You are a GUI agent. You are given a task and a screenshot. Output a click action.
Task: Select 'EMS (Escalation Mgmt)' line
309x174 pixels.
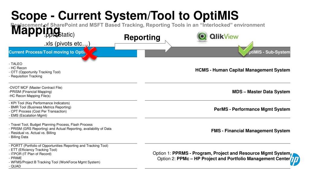(x=28, y=115)
